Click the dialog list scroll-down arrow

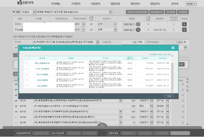pos(172,92)
